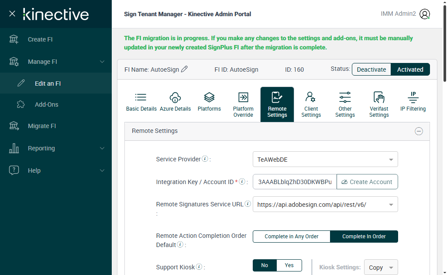Click the Migrate FI bank arrow icon

point(14,125)
